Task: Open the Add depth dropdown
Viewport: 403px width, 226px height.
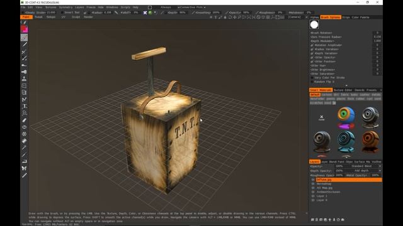Action: 364,171
